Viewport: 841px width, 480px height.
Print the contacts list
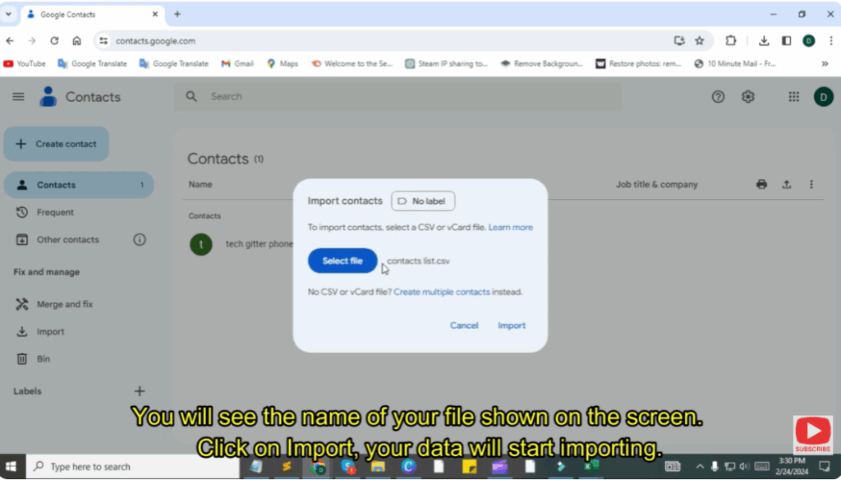[x=761, y=184]
